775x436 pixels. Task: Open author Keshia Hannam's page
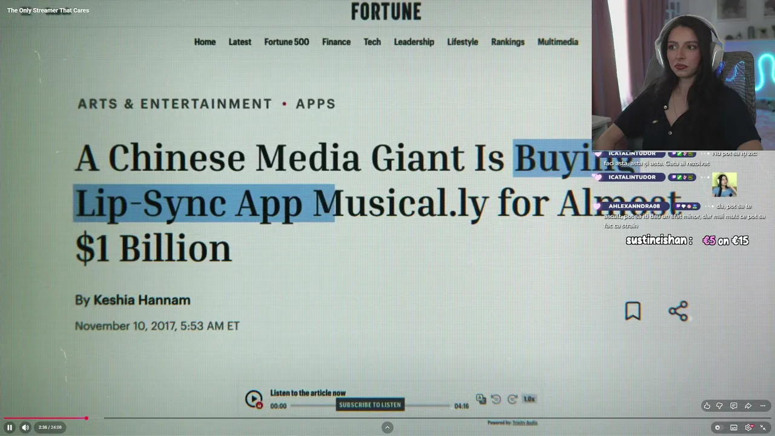(142, 300)
